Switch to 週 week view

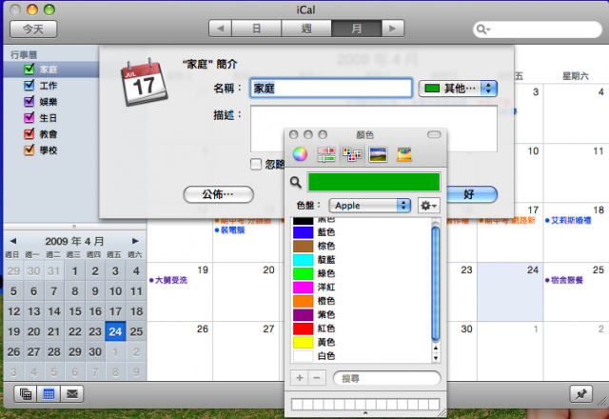coord(306,29)
